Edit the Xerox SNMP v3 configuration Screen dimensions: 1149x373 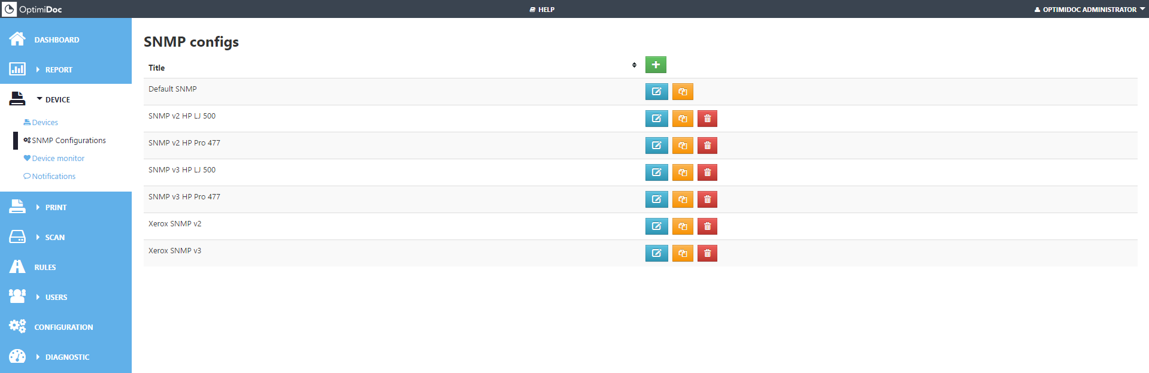pos(656,253)
